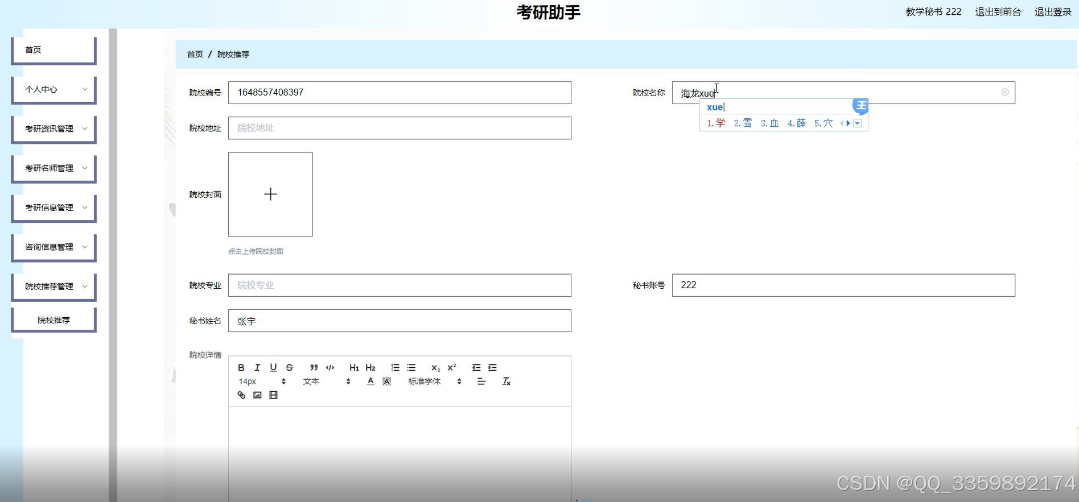Click 院校推荐 in the breadcrumb

[233, 55]
